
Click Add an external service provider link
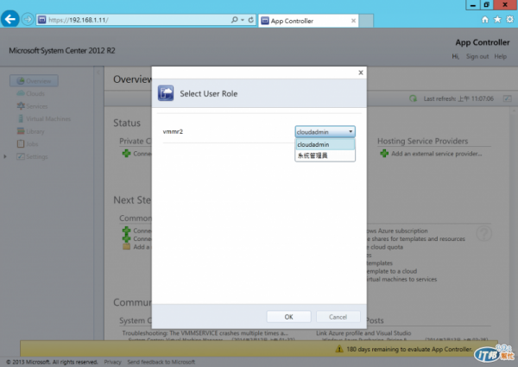point(436,154)
